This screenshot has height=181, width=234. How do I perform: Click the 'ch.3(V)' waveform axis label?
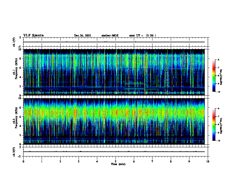[x=14, y=152]
